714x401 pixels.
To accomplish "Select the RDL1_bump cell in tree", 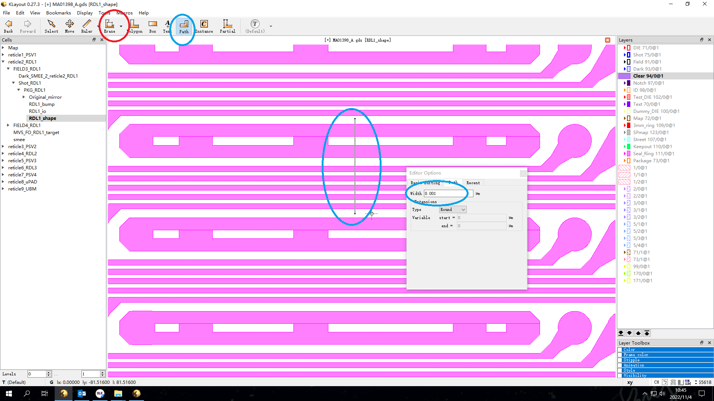I will 42,104.
